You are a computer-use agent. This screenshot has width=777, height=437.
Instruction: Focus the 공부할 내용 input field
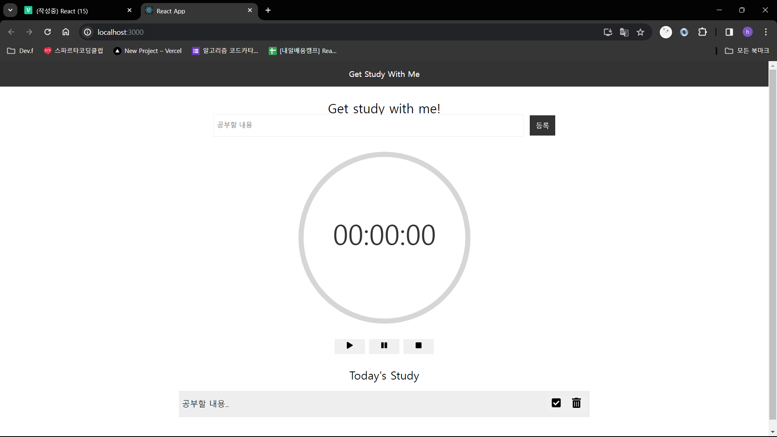pyautogui.click(x=368, y=125)
